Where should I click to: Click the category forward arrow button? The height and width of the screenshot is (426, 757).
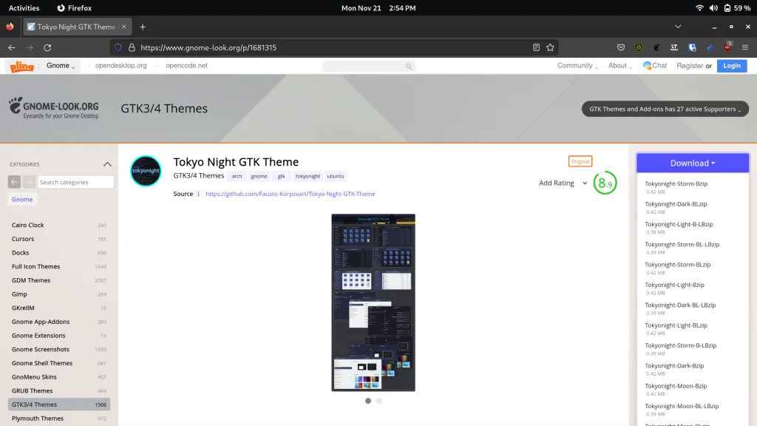(29, 182)
